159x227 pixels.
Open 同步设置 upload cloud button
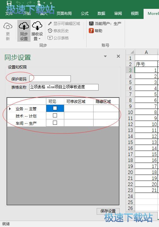click(x=24, y=31)
